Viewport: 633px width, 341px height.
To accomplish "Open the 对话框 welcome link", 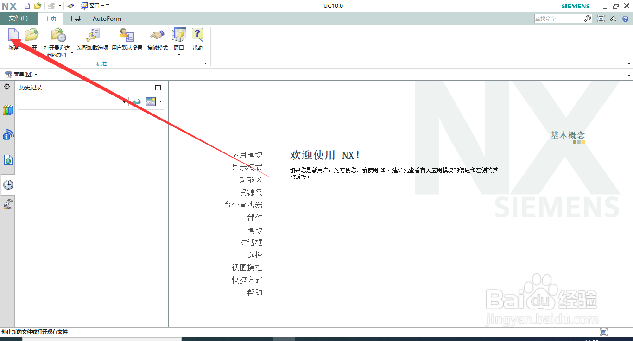I will tap(251, 242).
